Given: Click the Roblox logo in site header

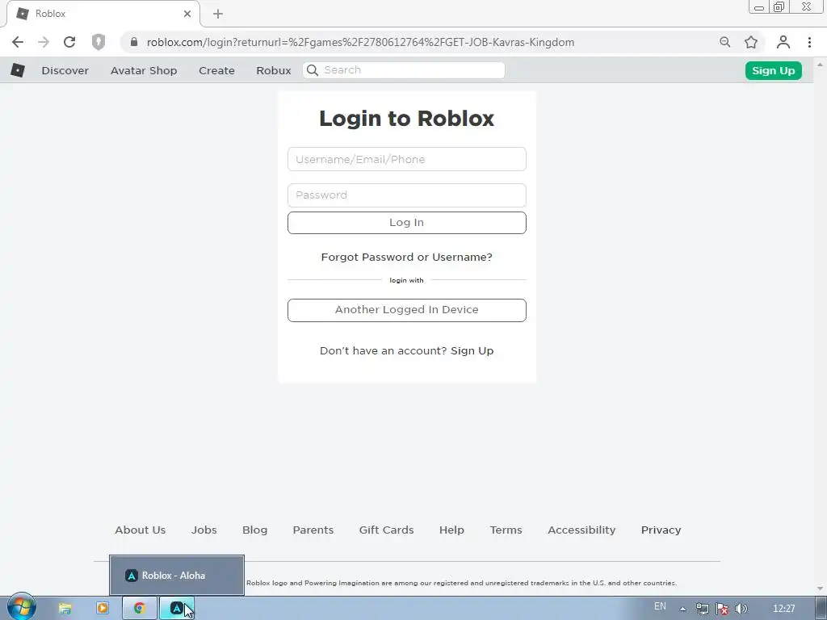Looking at the screenshot, I should pyautogui.click(x=18, y=70).
